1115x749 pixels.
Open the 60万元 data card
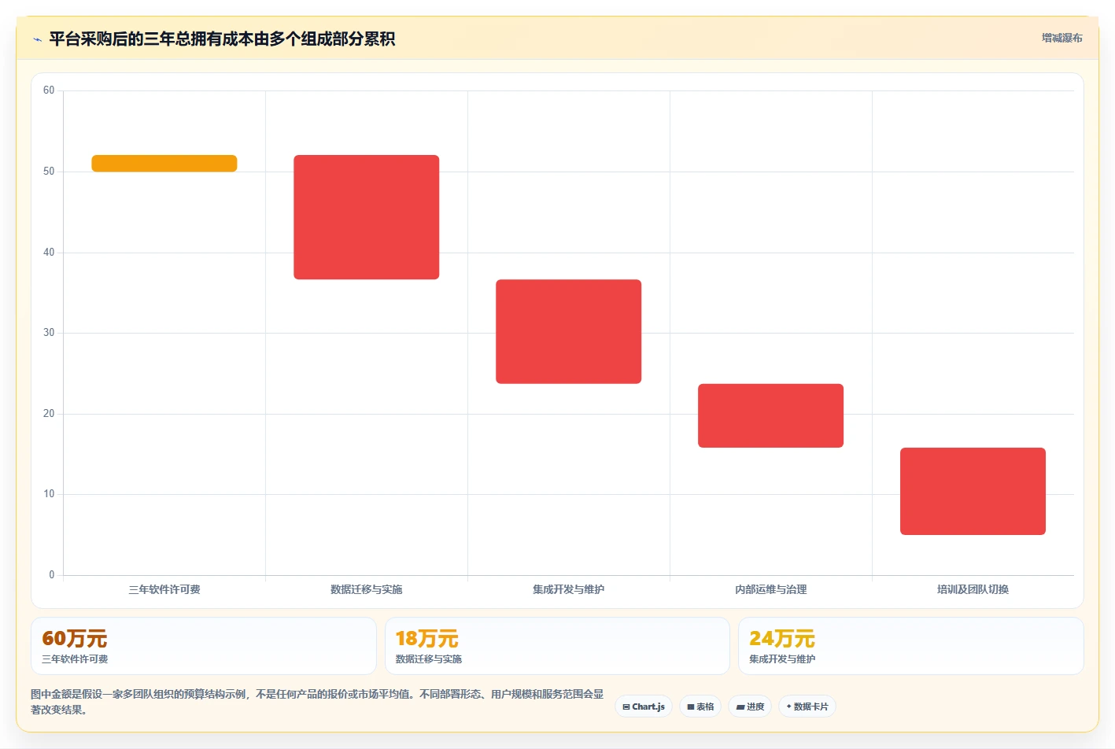point(204,646)
